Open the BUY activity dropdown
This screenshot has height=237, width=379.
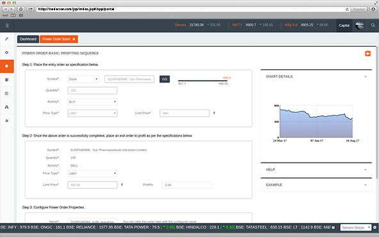pyautogui.click(x=92, y=102)
